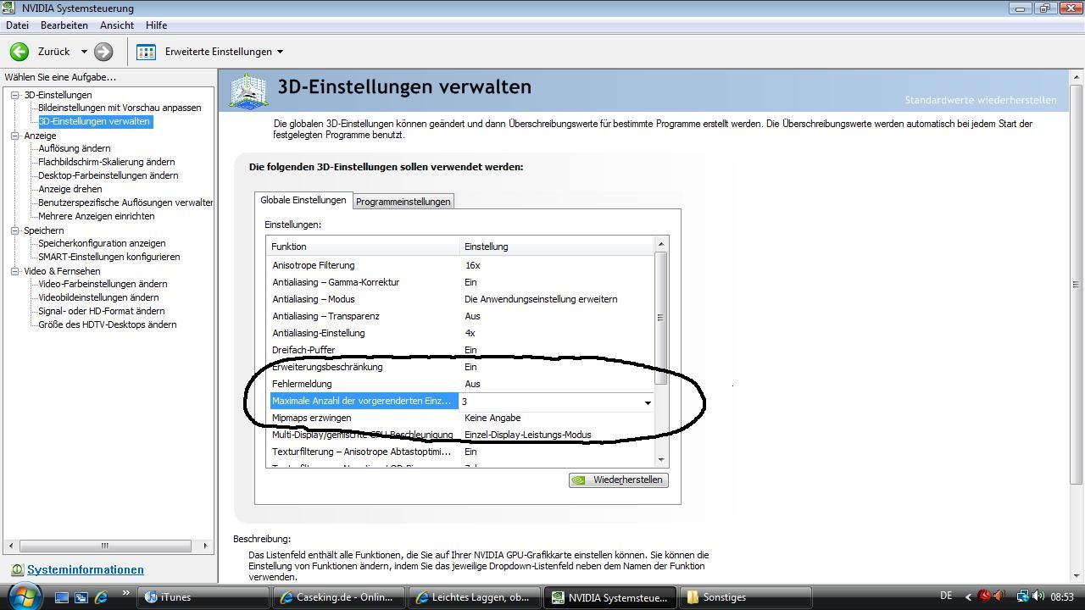The image size is (1085, 610).
Task: Click the Erweiterte Einstellungen grid icon
Action: tap(146, 52)
